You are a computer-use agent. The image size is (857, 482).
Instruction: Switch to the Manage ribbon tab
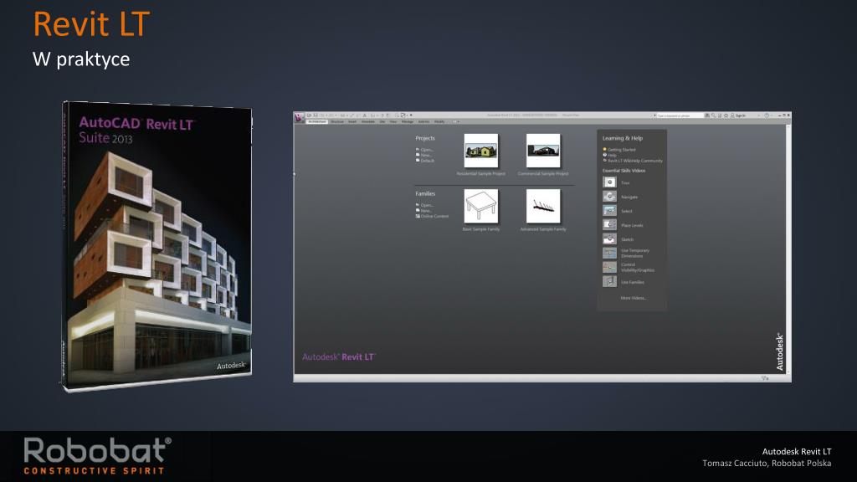coord(408,122)
